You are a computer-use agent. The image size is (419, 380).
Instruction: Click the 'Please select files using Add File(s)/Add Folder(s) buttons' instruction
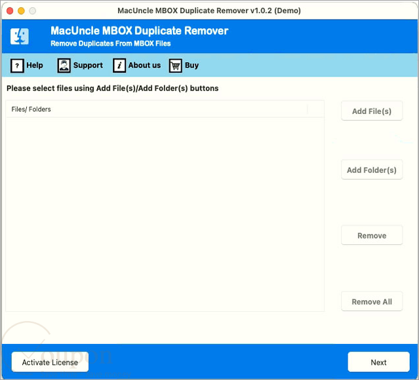(x=113, y=88)
